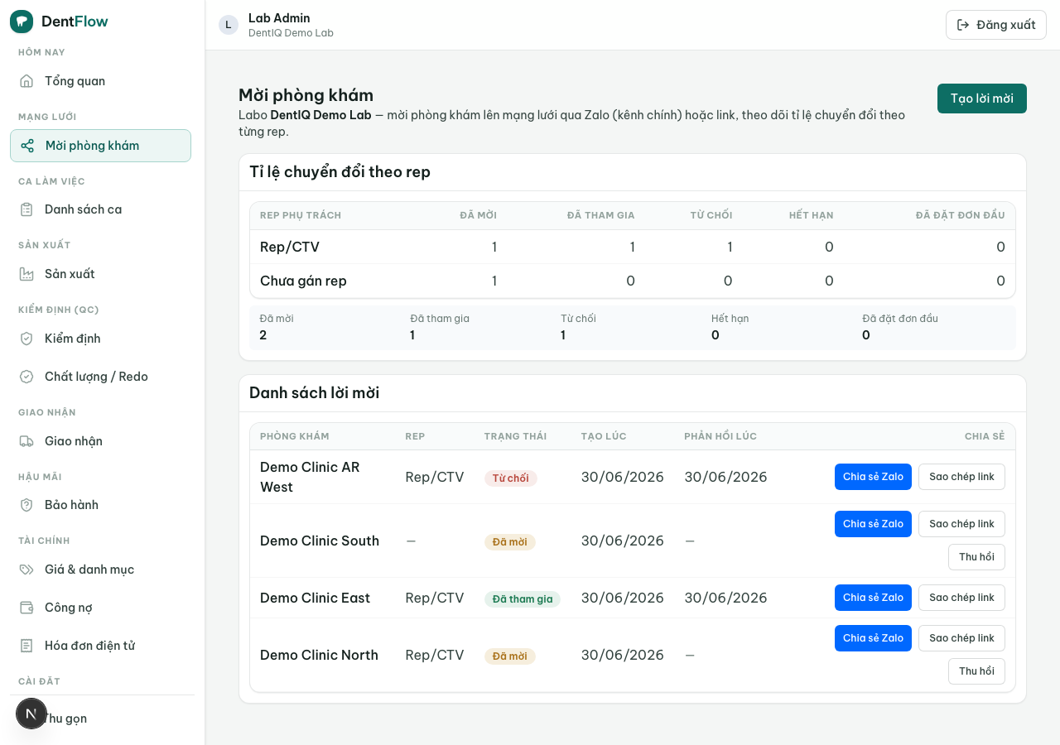Open Sản xuất factory icon

(x=26, y=274)
